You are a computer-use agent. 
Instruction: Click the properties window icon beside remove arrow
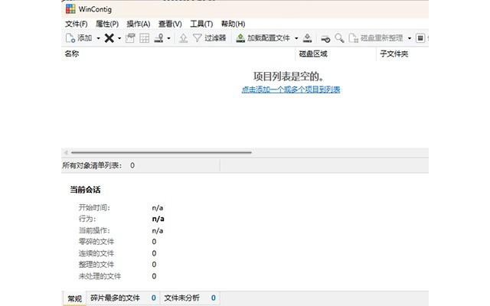130,38
